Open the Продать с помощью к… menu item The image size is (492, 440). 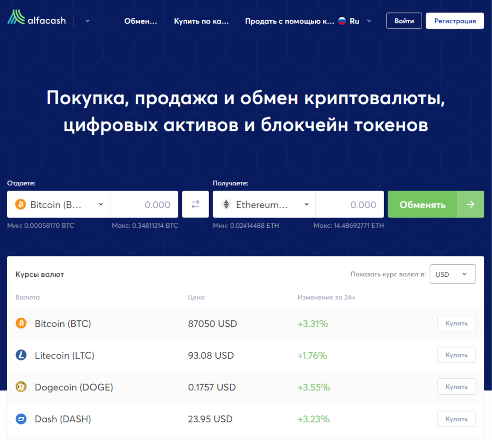[289, 21]
